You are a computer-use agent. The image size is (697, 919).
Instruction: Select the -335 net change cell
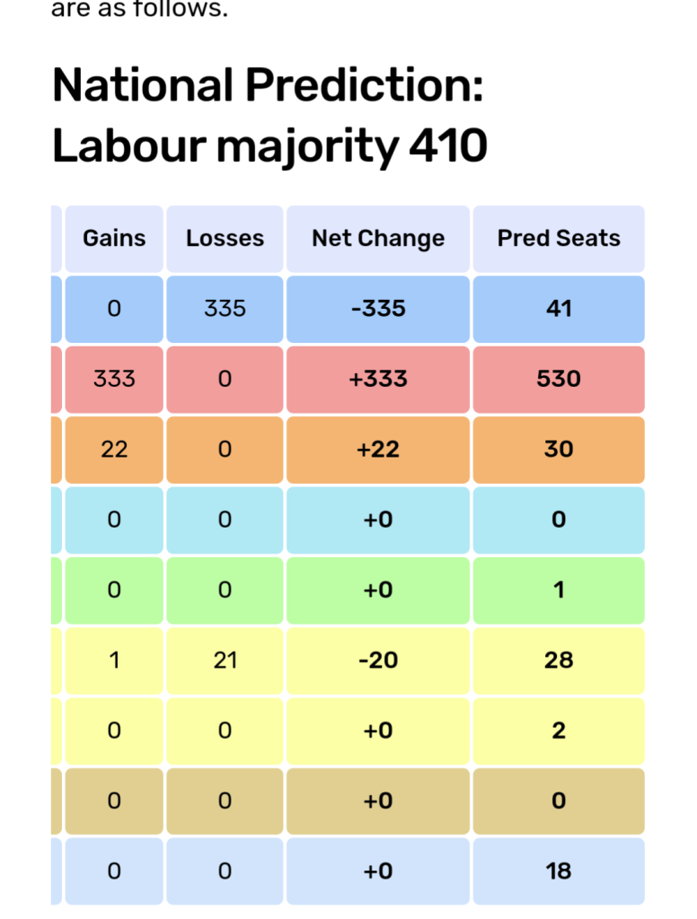point(378,309)
